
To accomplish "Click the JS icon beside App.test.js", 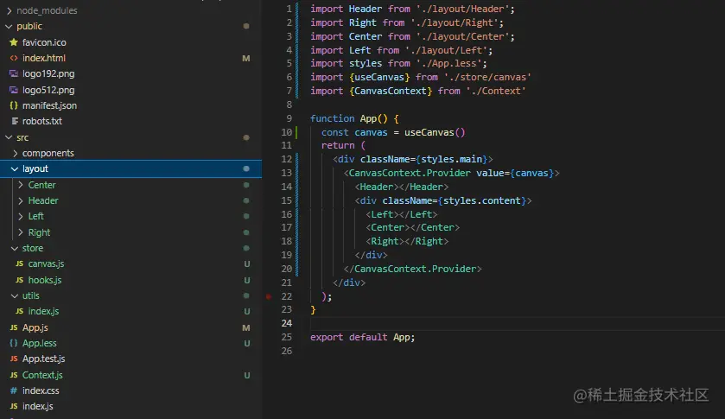I will [14, 359].
